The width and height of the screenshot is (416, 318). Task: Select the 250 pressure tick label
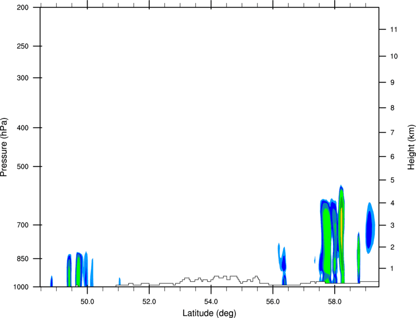(23, 46)
